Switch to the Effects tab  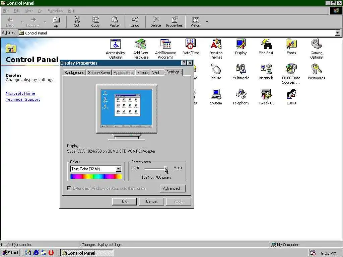pos(143,73)
